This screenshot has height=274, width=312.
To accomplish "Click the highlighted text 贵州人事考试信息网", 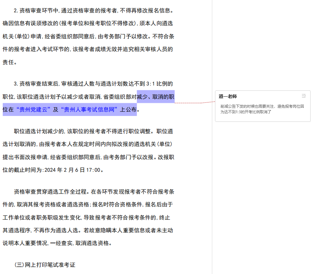I will tap(90, 110).
